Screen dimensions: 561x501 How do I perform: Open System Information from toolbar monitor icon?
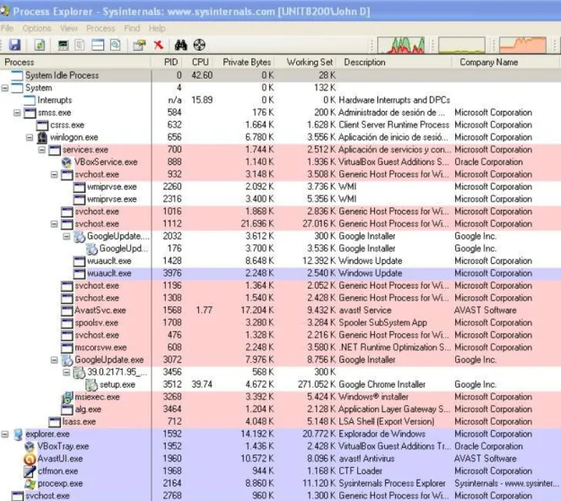(63, 45)
